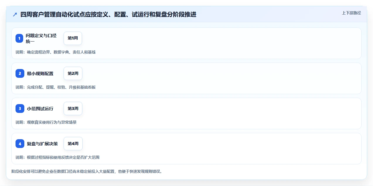Image resolution: width=373 pixels, height=186 pixels.
Task: Click the 问题定义与口径统一 step title
Action: point(41,38)
